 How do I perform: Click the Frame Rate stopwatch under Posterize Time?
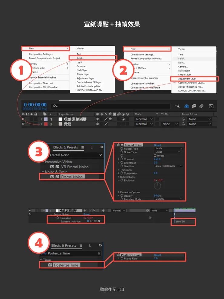[122, 258]
